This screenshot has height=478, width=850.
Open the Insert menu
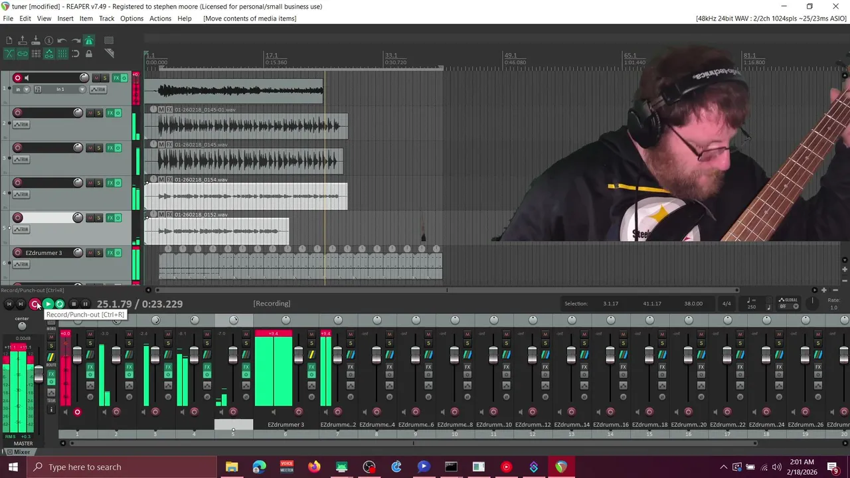65,19
